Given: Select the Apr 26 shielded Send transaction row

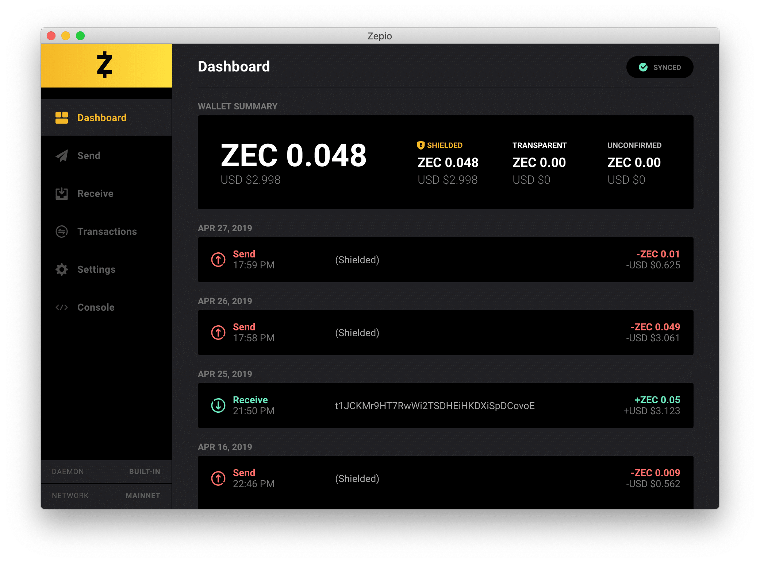Looking at the screenshot, I should 445,333.
